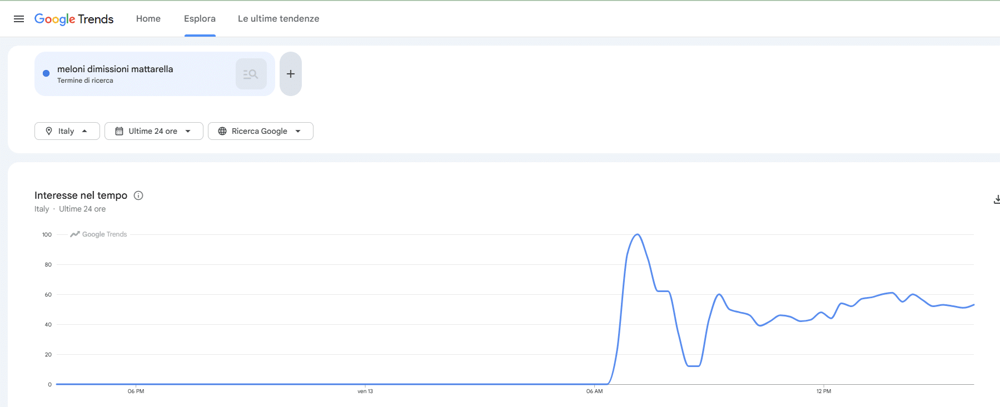1000x407 pixels.
Task: Select the Esplora tab
Action: pyautogui.click(x=200, y=19)
